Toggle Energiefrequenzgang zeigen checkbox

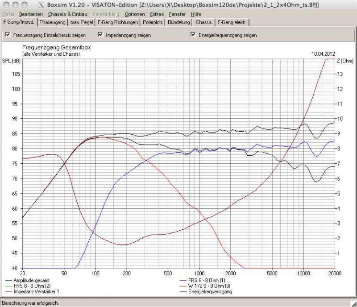(193, 35)
